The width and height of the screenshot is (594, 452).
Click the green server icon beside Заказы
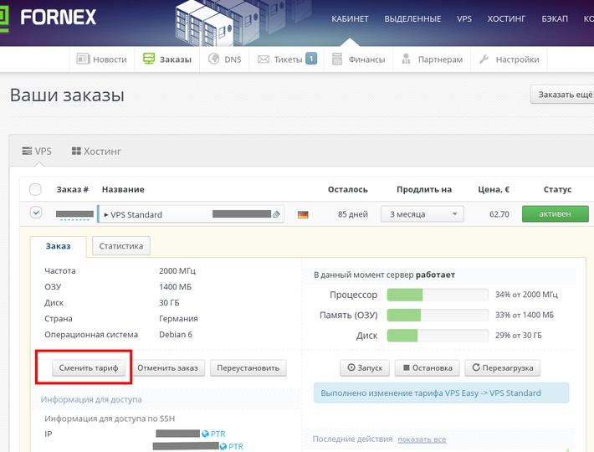(x=149, y=59)
